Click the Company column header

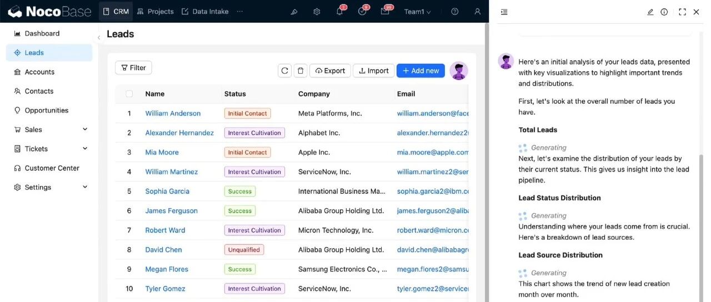coord(314,94)
